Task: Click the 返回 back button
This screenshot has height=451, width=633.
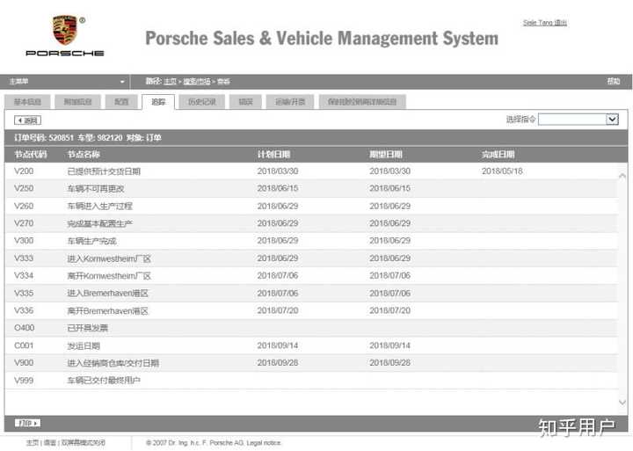Action: 27,120
